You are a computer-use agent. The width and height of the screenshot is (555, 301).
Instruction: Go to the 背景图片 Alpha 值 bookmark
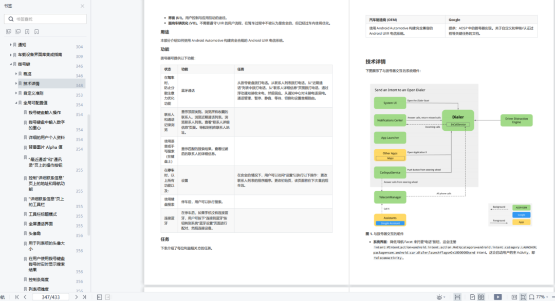pos(46,147)
